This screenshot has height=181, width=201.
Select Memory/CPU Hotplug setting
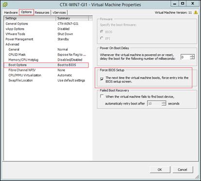pos(23,60)
